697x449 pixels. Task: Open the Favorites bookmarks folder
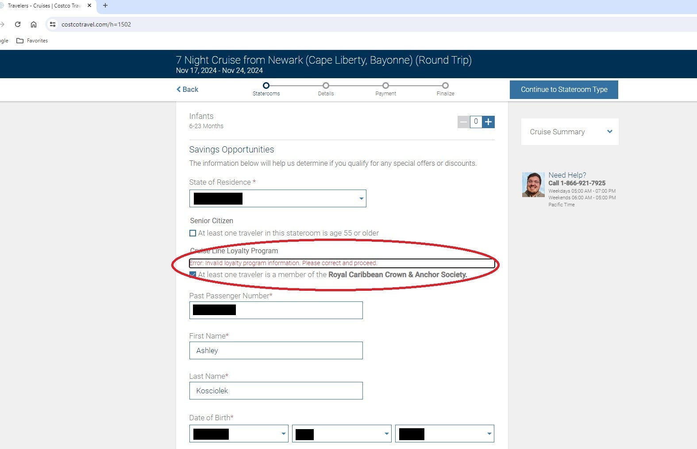coord(32,41)
